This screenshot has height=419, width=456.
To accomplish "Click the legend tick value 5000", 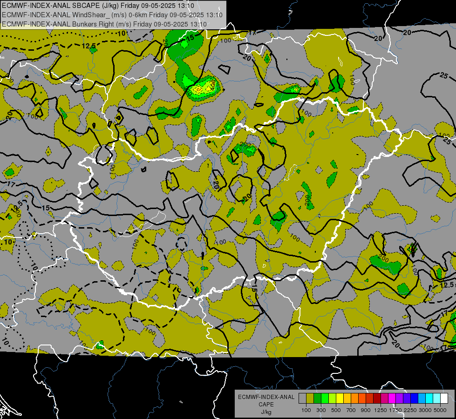I will (x=440, y=410).
